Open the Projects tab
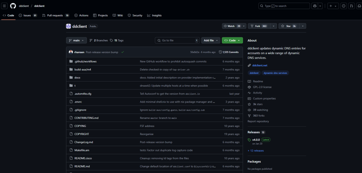The image size is (362, 173). (101, 15)
